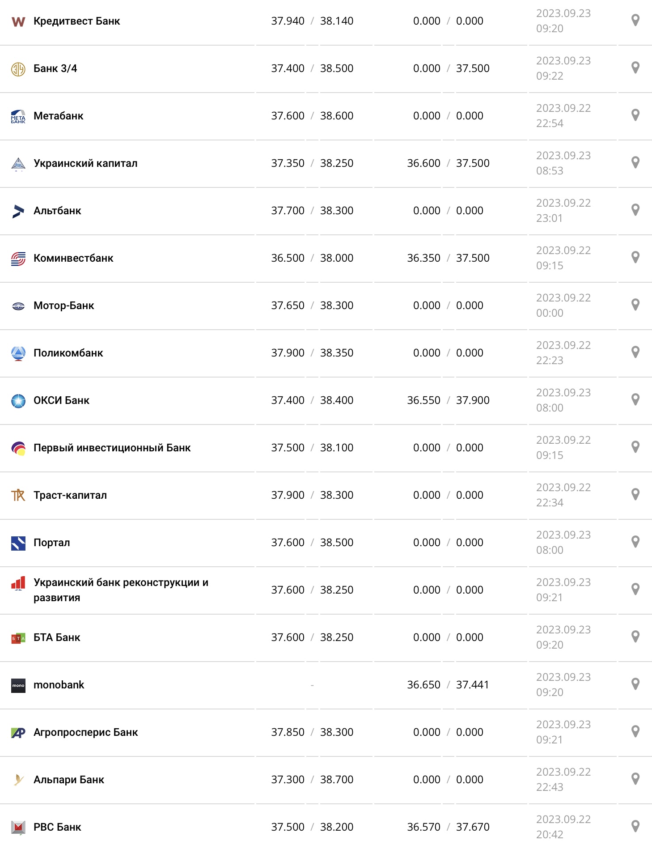Open the Украинский капитал bank page
652x849 pixels.
click(85, 163)
